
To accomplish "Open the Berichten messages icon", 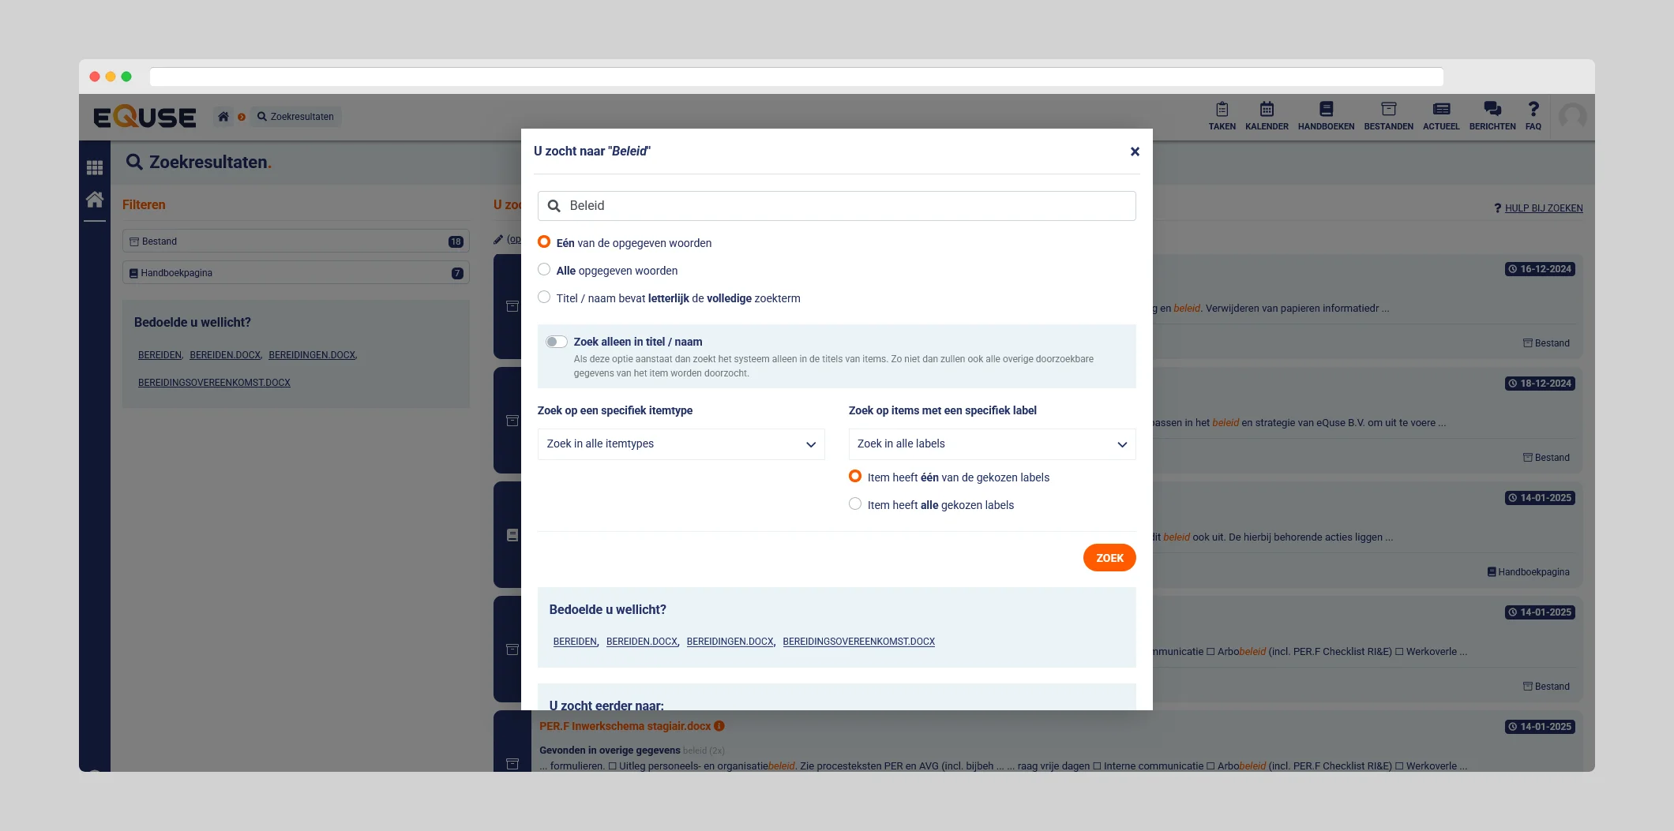I will (x=1492, y=115).
